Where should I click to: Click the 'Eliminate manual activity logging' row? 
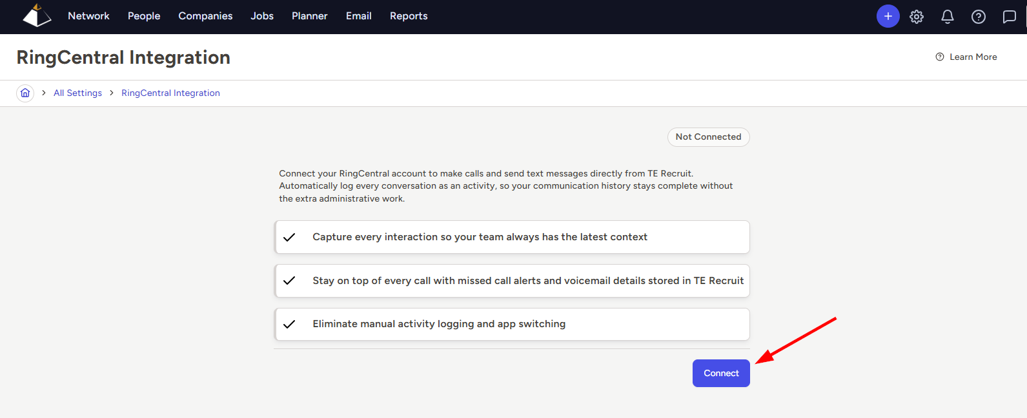pos(512,324)
